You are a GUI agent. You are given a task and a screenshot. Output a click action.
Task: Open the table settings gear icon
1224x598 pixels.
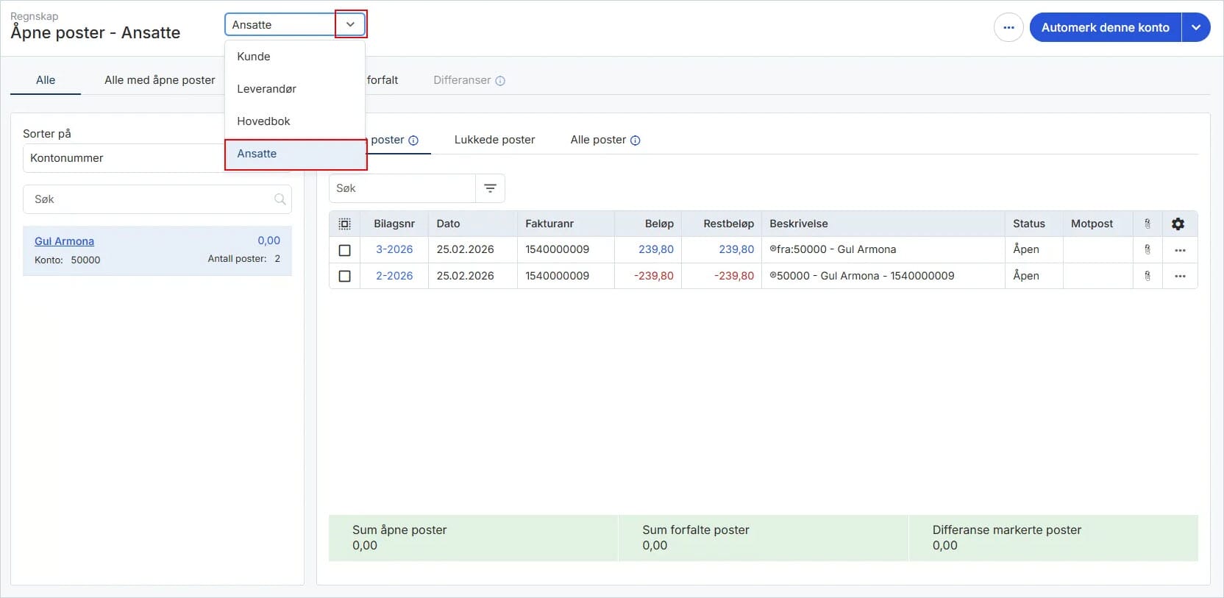[1178, 224]
